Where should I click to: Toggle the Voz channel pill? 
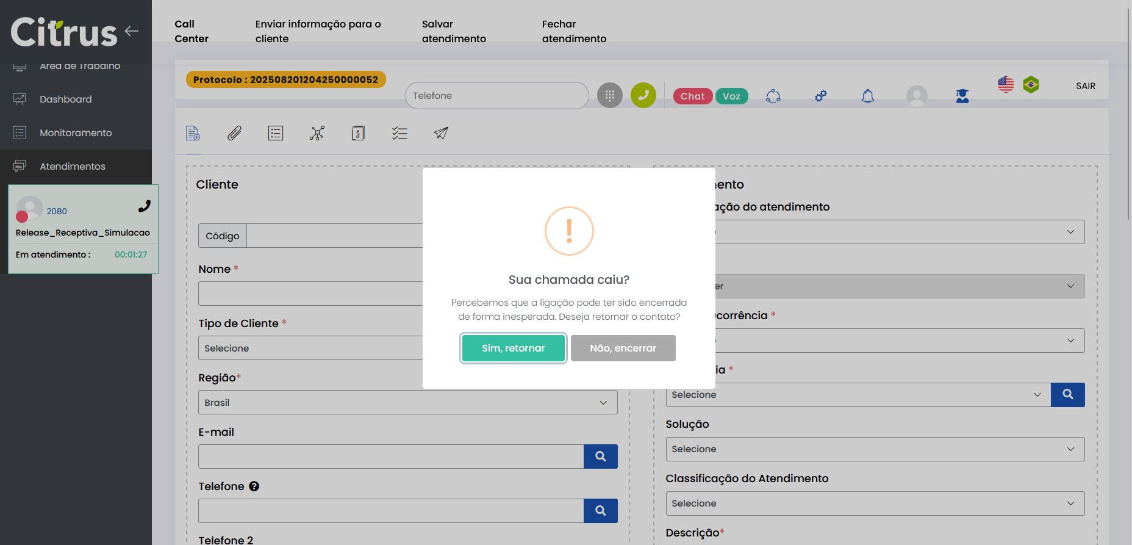731,96
